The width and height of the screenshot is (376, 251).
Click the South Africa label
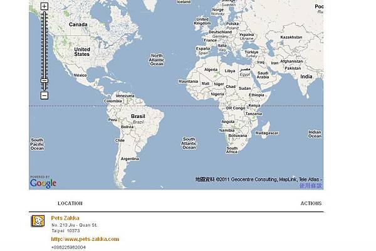click(x=232, y=150)
